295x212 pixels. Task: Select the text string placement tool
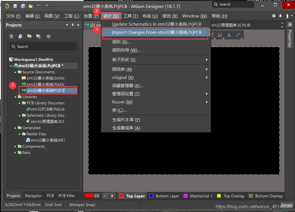[229, 35]
